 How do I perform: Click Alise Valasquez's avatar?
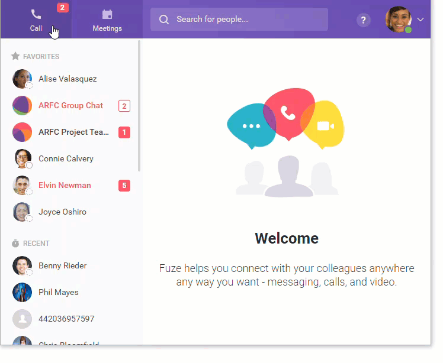[x=22, y=79]
